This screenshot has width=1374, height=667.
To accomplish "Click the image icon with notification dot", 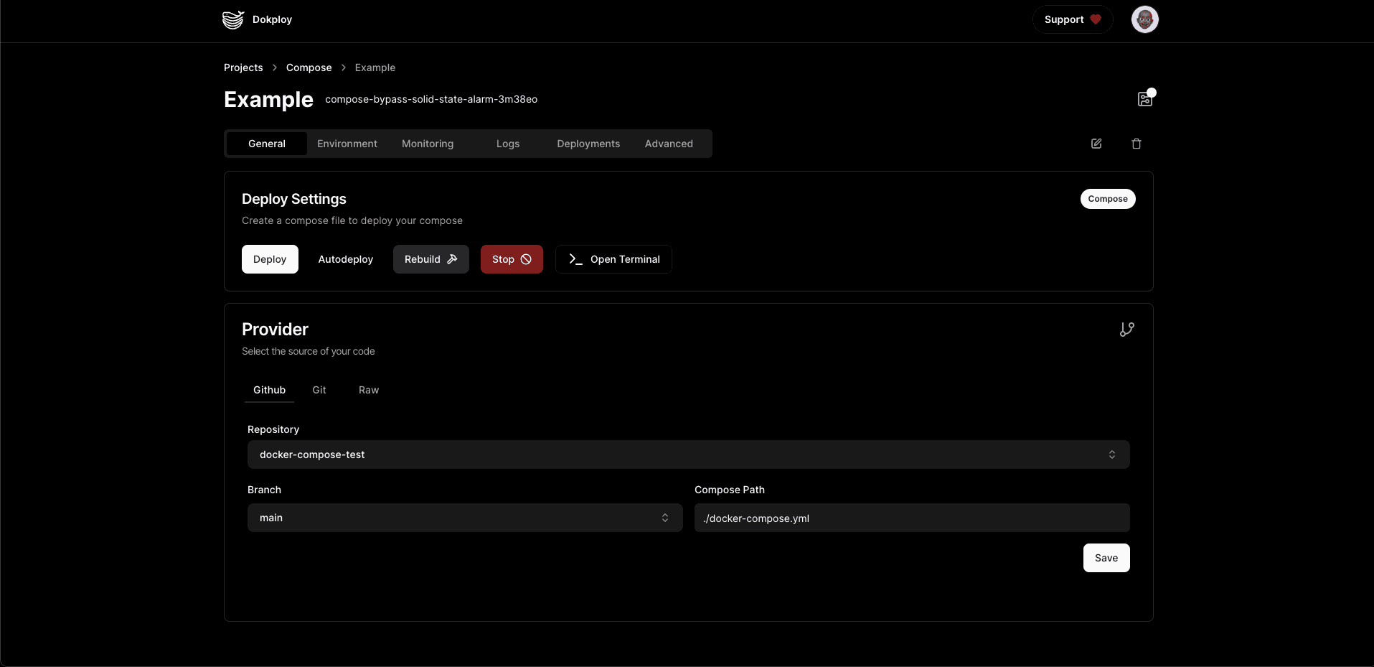I will point(1144,98).
